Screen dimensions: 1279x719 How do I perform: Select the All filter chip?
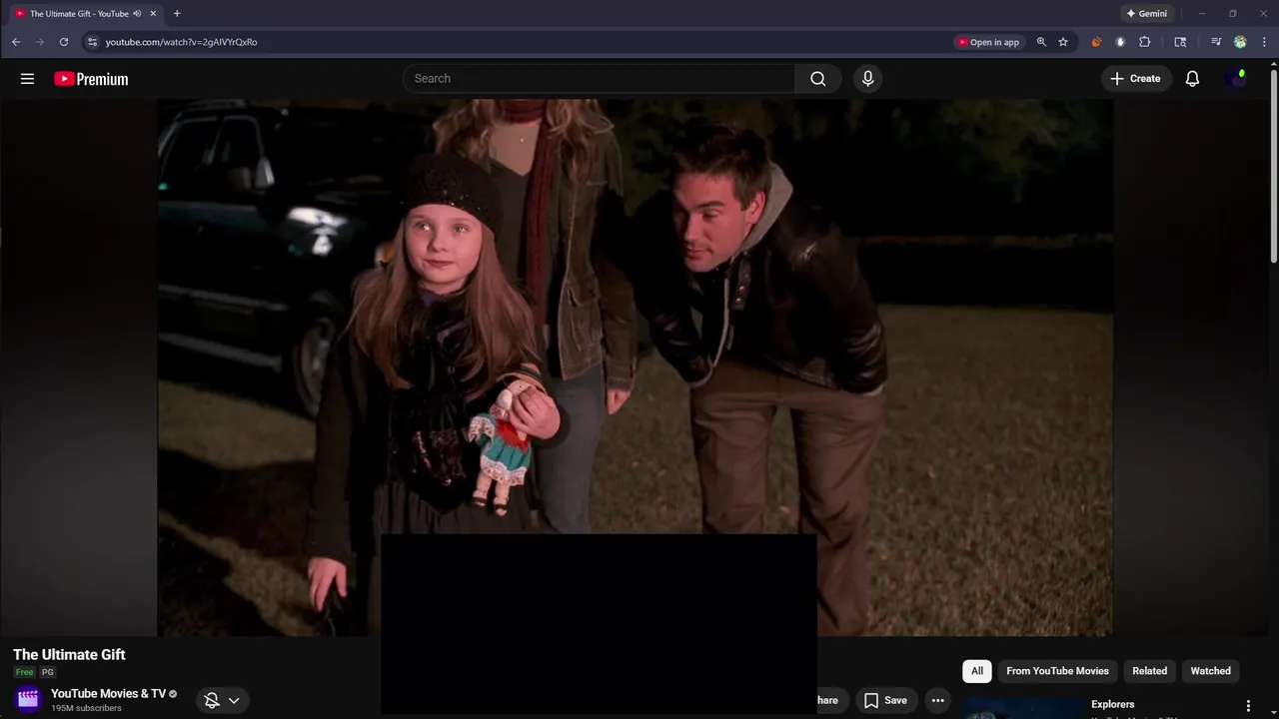pos(976,671)
